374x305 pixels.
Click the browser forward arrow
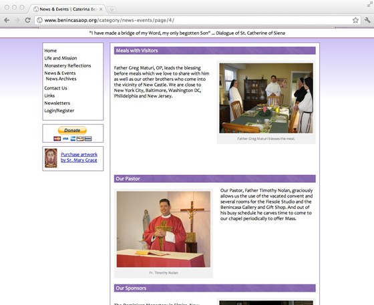pyautogui.click(x=17, y=20)
